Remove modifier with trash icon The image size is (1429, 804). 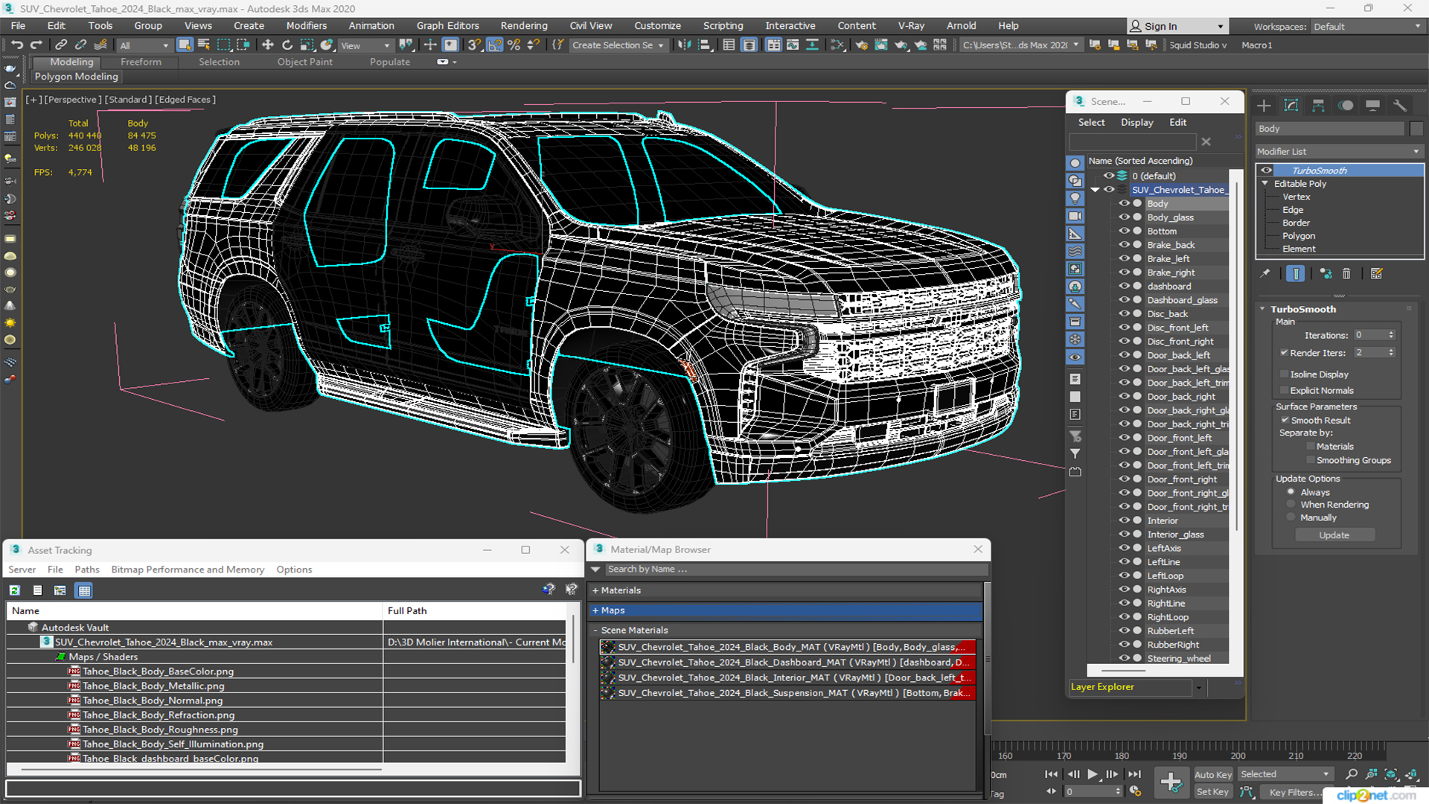(1346, 274)
